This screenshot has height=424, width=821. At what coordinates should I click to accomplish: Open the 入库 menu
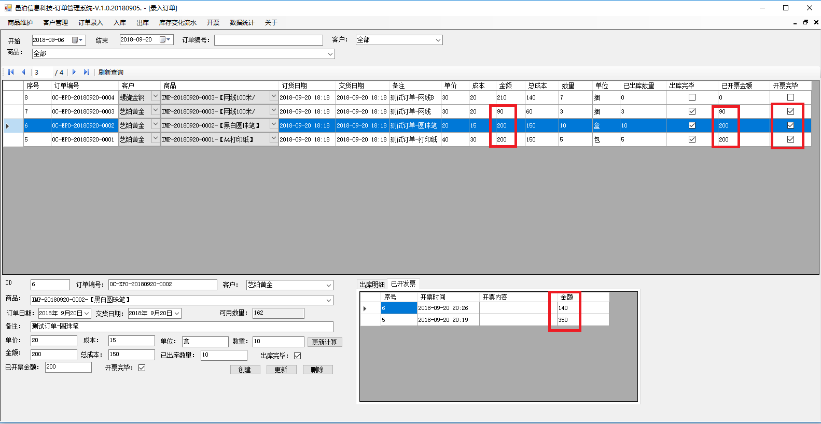(x=120, y=23)
